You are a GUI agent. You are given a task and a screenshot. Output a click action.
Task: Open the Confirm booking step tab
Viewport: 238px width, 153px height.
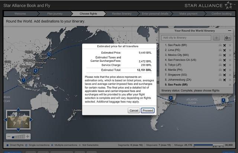coord(221,14)
